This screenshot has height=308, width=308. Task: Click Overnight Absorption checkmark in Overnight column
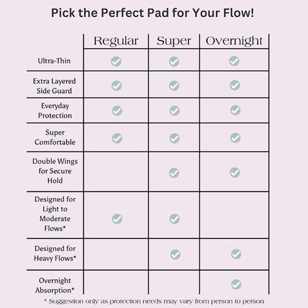[236, 285]
